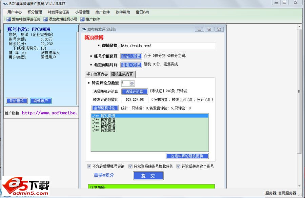Click the 微博链接 URL input field
This screenshot has width=305, height=198.
point(167,46)
